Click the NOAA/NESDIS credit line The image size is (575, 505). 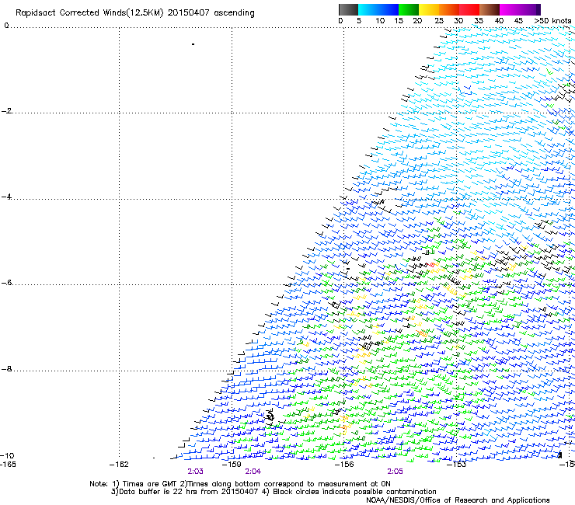458,500
